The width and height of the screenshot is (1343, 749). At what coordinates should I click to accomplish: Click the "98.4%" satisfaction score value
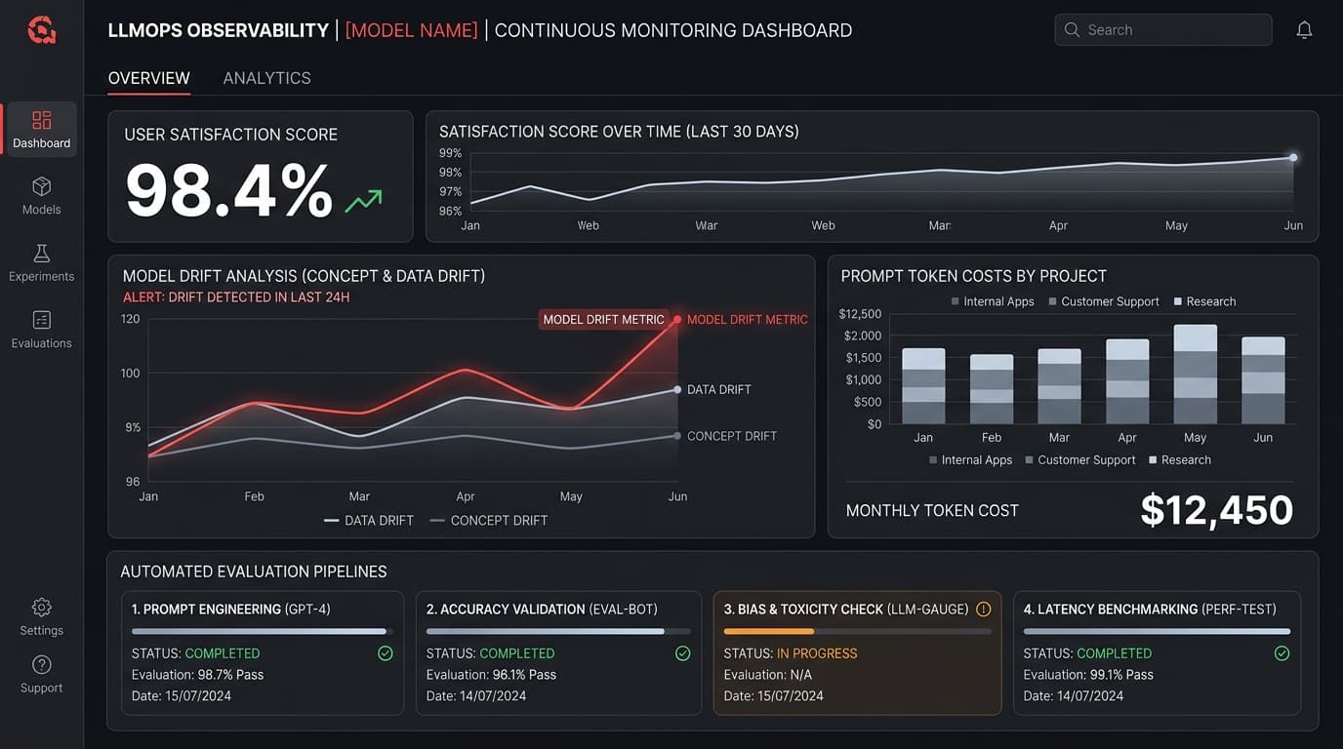tap(229, 191)
